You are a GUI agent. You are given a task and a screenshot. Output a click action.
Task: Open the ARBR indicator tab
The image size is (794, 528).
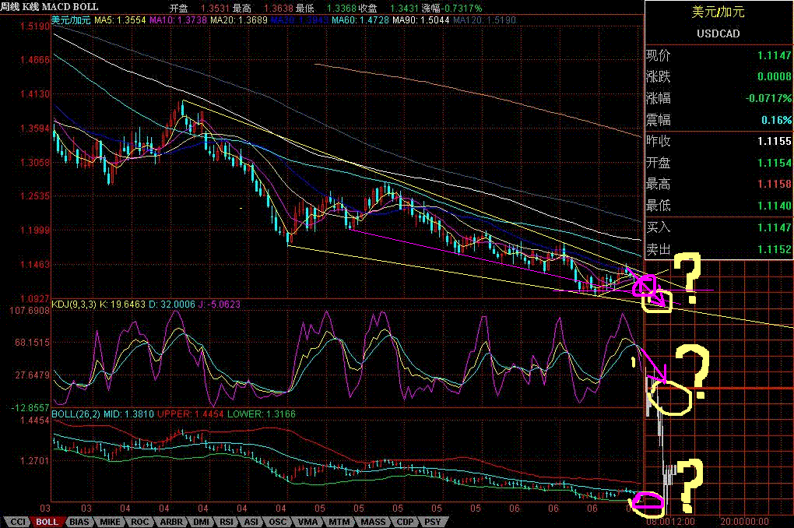pos(170,522)
